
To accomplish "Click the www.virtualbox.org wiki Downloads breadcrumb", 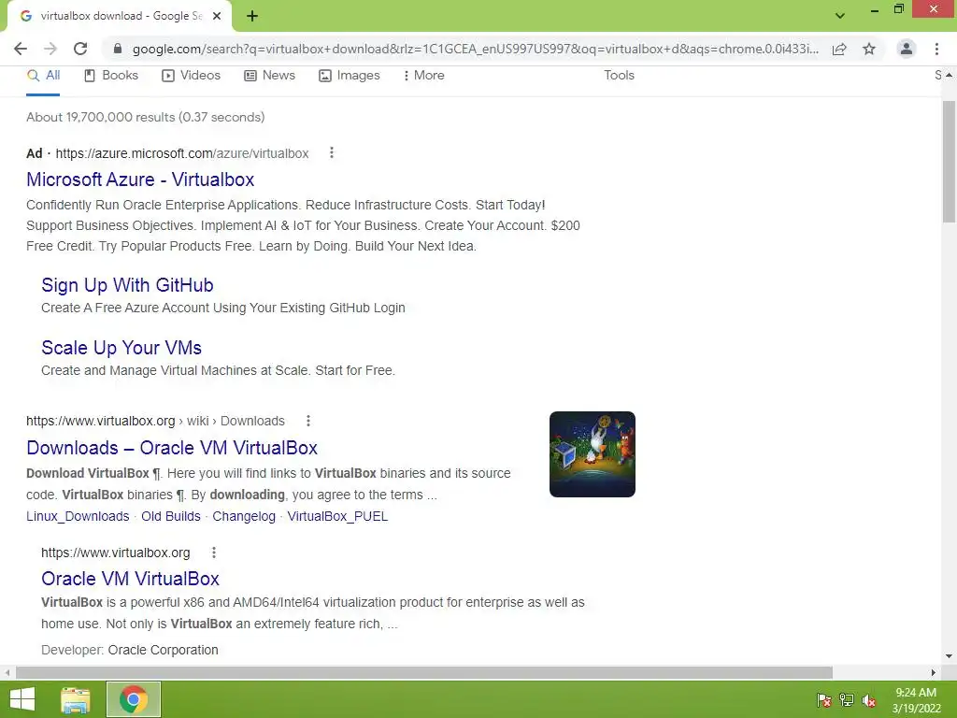I will click(x=156, y=422).
